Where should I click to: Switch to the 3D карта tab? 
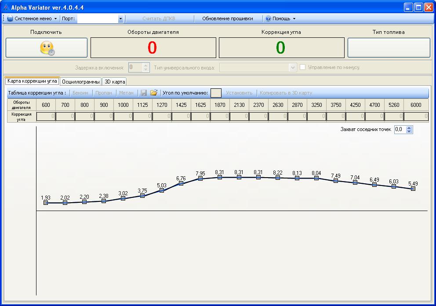point(115,82)
